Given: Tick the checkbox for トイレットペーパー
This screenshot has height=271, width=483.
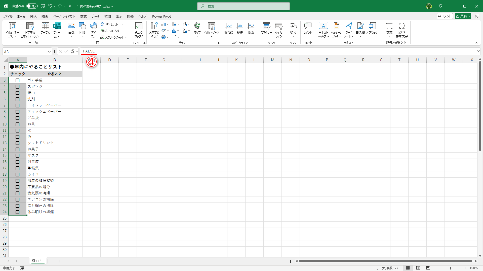Looking at the screenshot, I should 17,105.
